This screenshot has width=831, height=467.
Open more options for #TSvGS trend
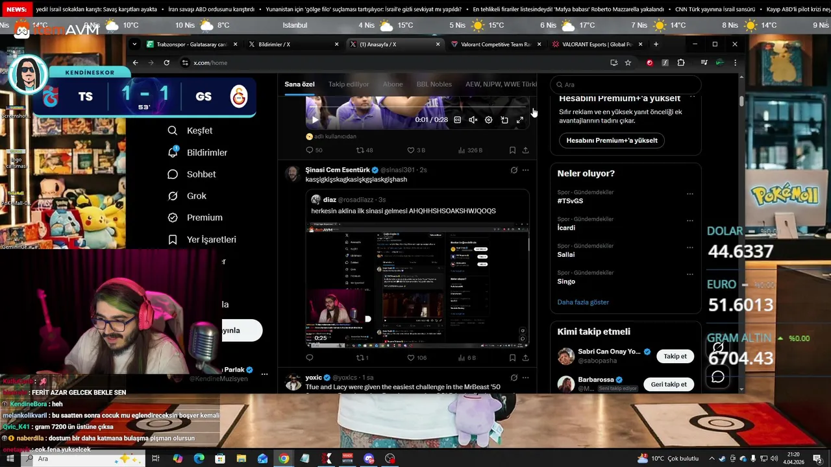coord(689,193)
